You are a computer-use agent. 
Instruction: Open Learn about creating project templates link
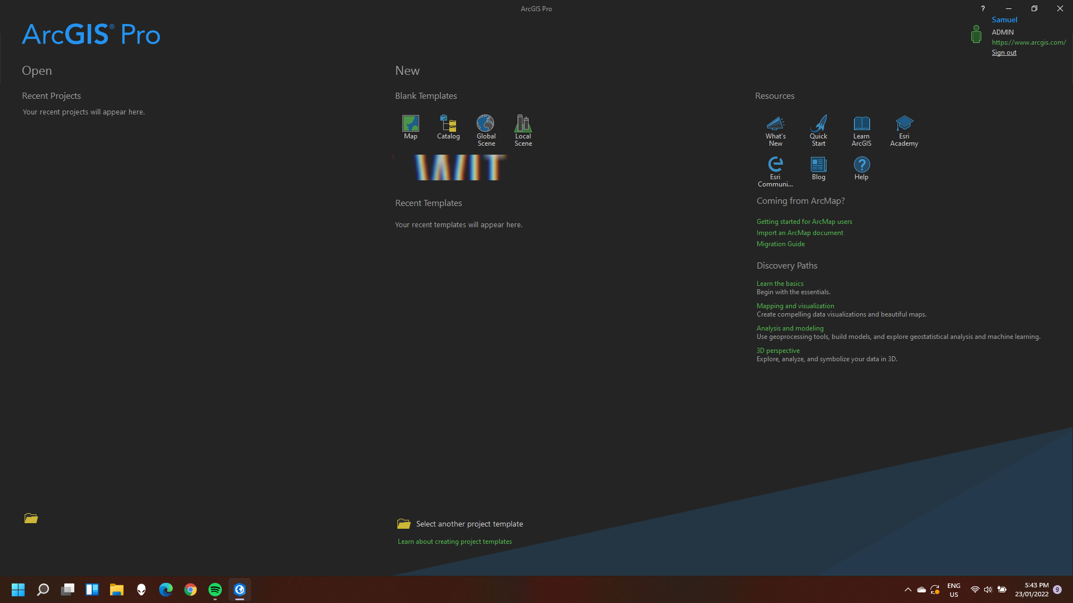pyautogui.click(x=454, y=542)
